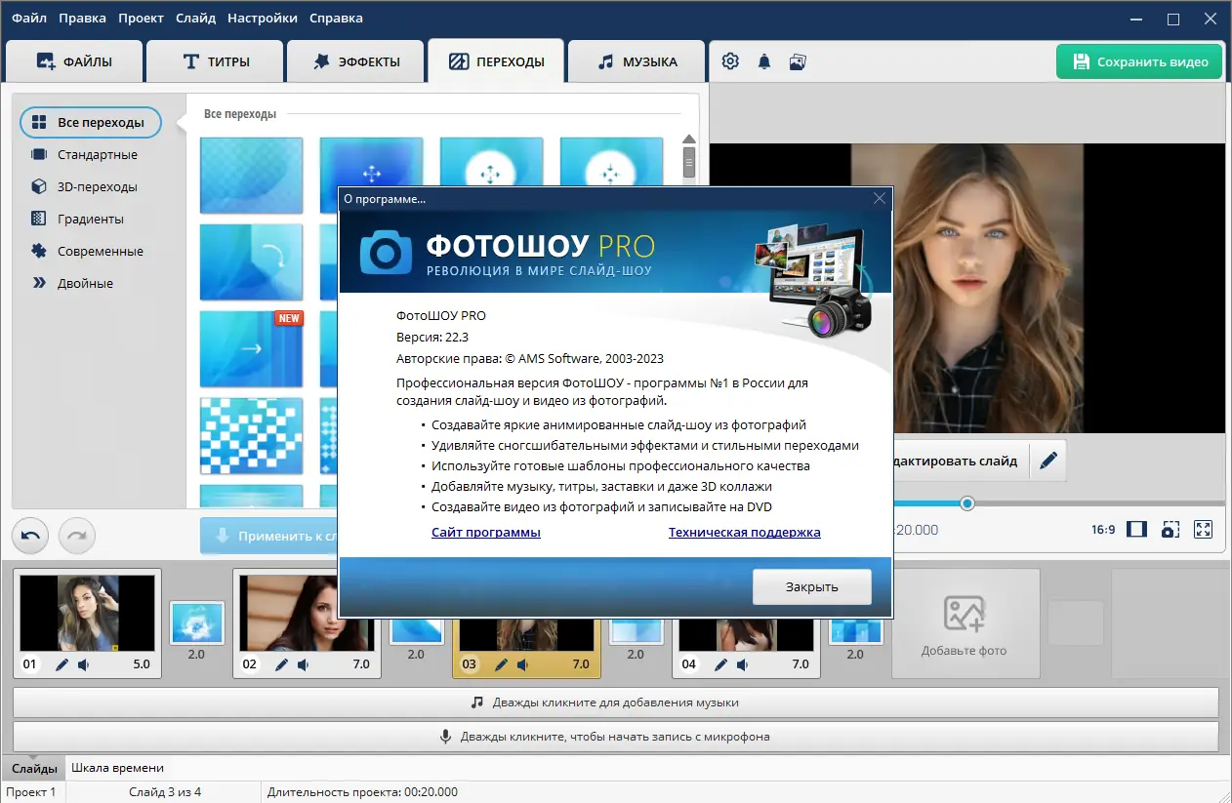
Task: Open the picture gallery icon in toolbar
Action: 798,61
